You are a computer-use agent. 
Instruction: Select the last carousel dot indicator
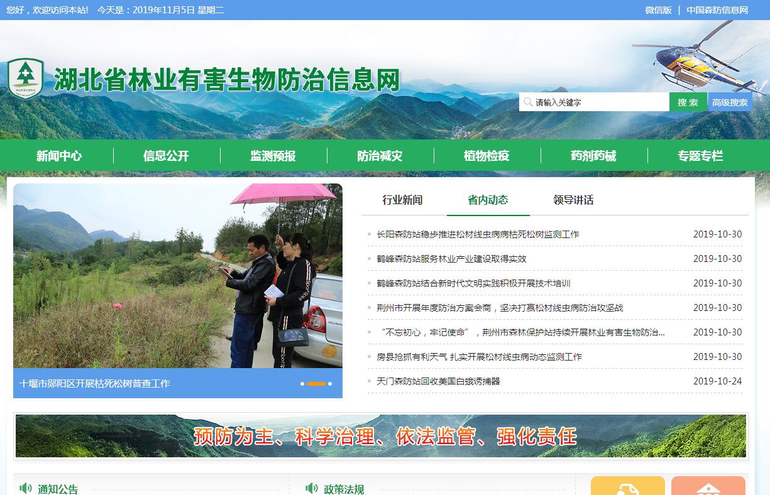pos(330,383)
